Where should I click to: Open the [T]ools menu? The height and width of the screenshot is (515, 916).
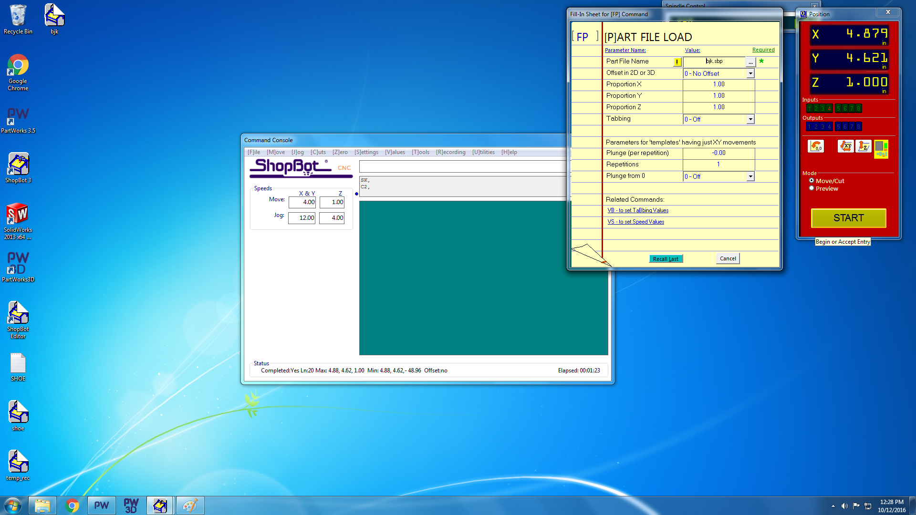[x=420, y=152]
